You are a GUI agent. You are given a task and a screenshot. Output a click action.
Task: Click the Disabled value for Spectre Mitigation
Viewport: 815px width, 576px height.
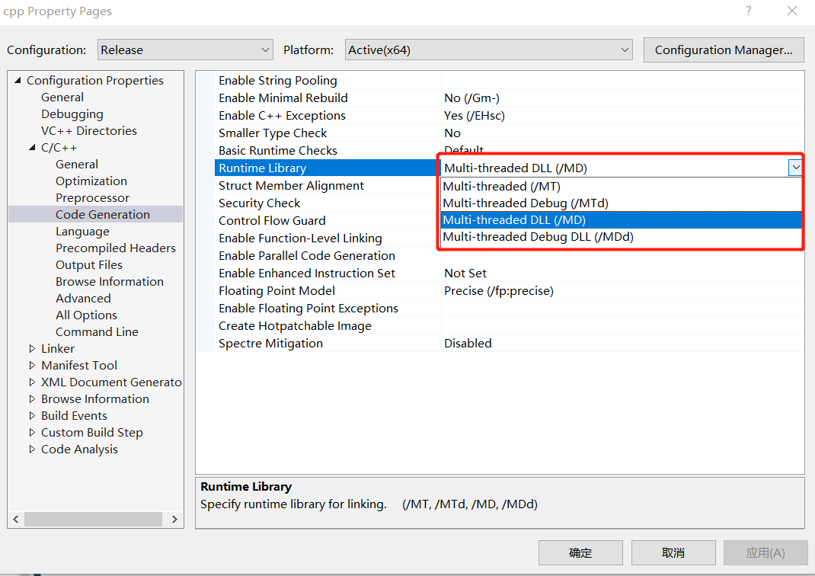pyautogui.click(x=622, y=343)
